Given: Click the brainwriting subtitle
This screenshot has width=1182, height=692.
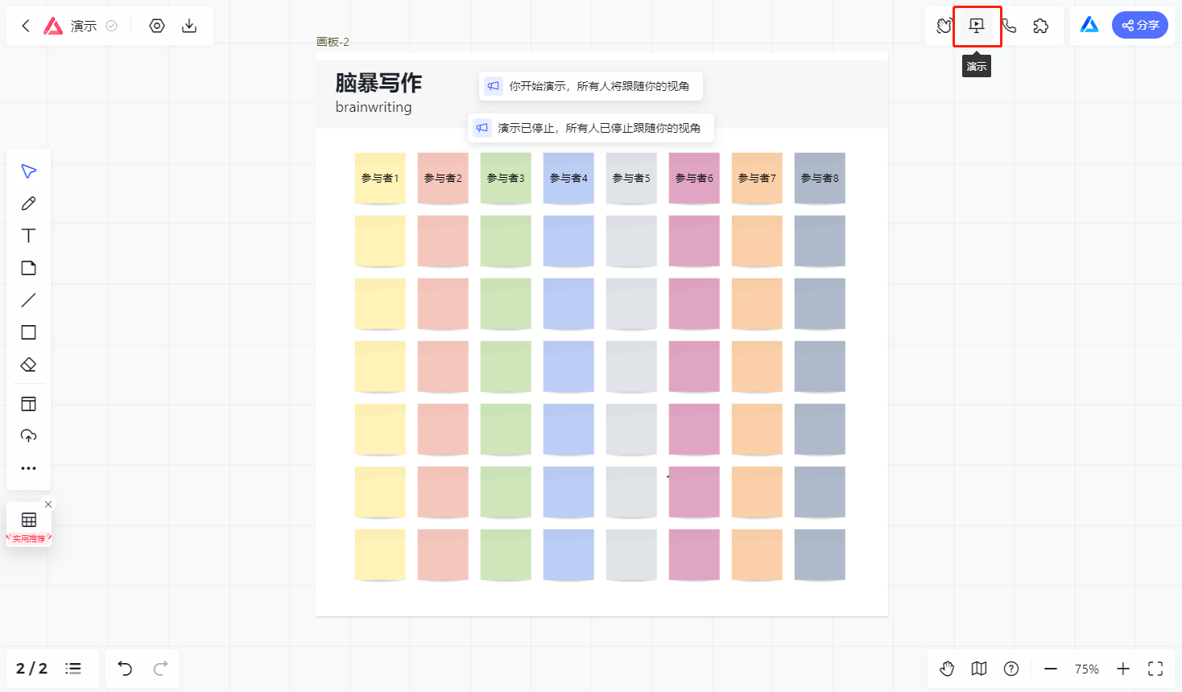Looking at the screenshot, I should coord(374,107).
